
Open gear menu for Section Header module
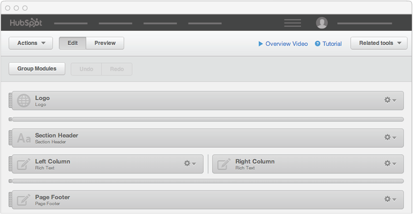pos(390,138)
